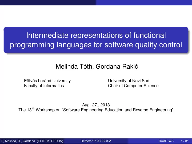Viewport: 192px width, 144px height.
Task: Click the date "Aug. 27., 2013"
Action: point(96,105)
